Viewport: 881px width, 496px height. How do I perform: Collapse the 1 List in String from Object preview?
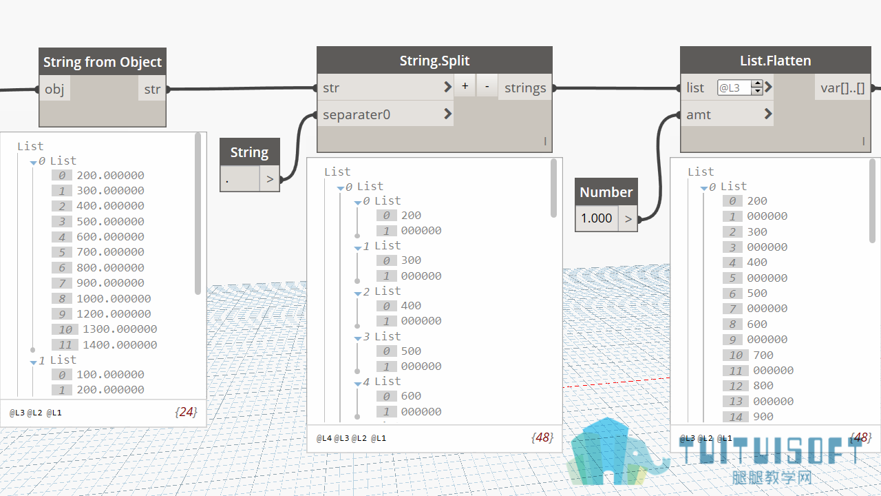click(33, 362)
